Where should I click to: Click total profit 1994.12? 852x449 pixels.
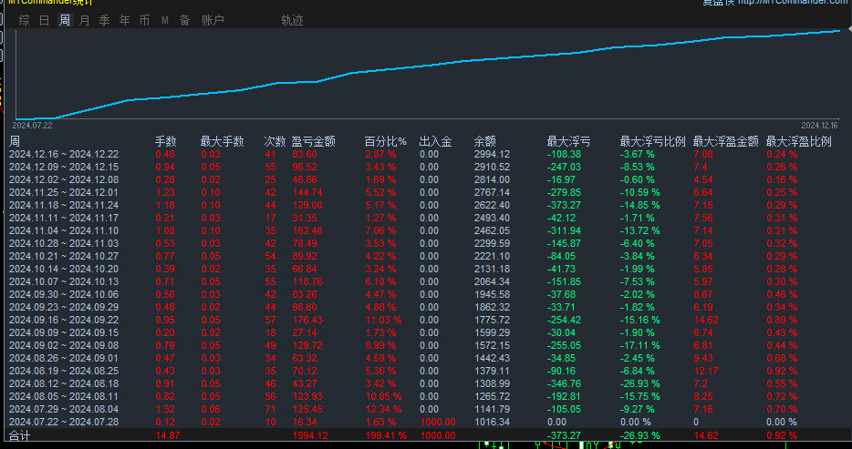[x=310, y=435]
